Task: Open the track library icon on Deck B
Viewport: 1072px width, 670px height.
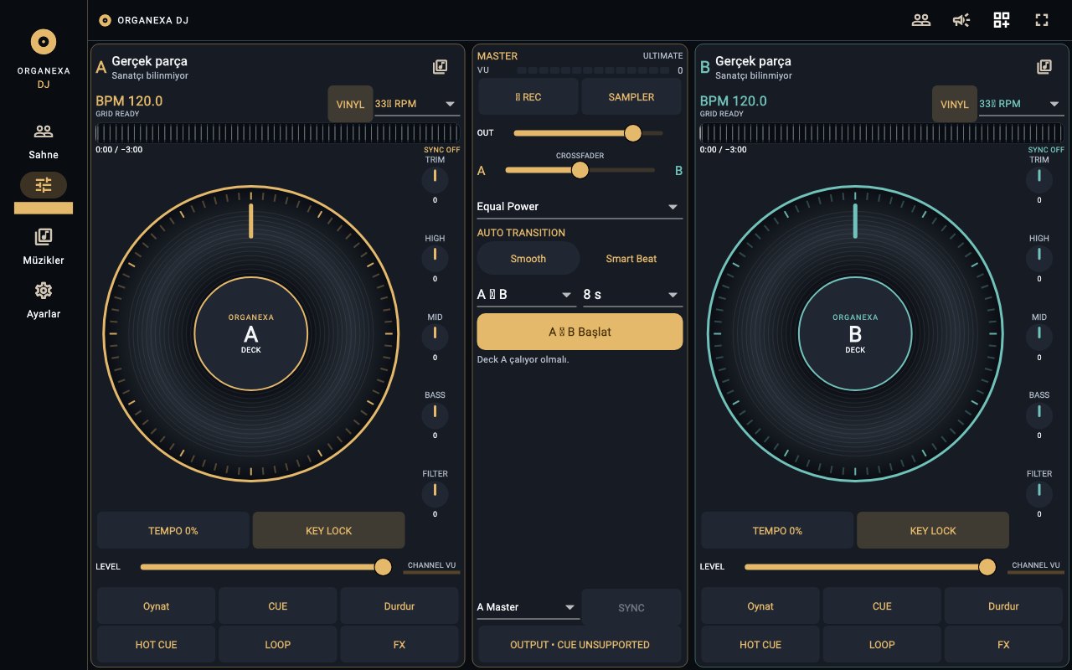Action: point(1044,67)
